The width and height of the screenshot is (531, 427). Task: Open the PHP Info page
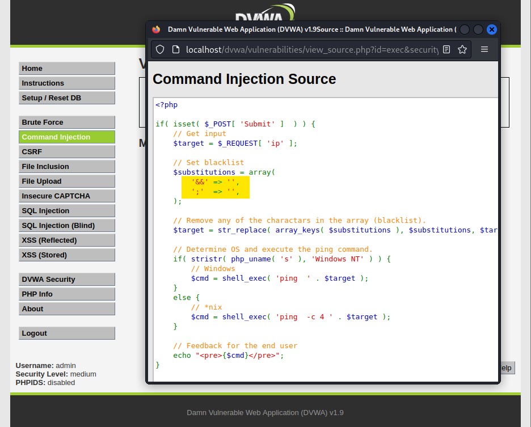click(x=67, y=294)
